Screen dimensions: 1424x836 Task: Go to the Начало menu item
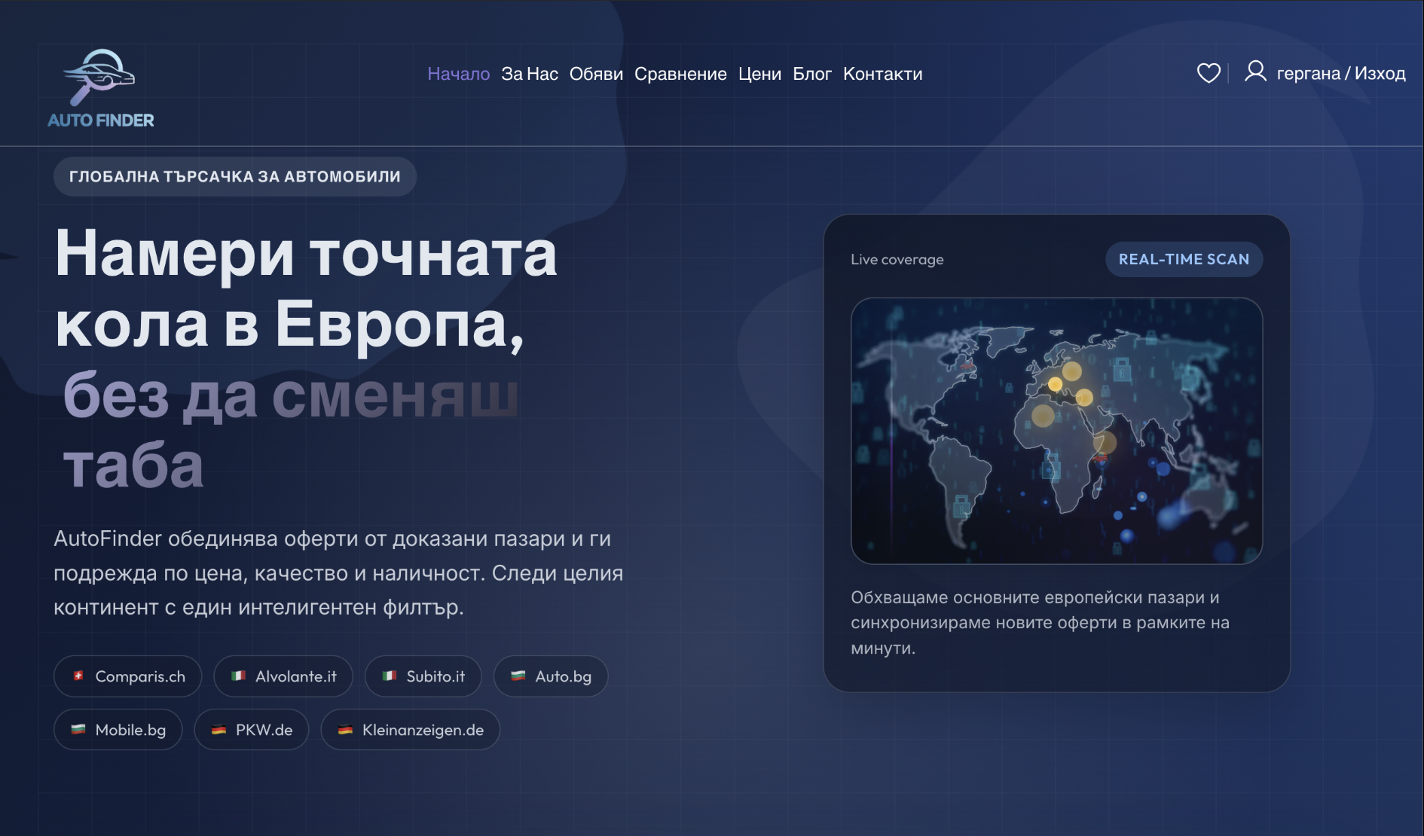coord(458,74)
